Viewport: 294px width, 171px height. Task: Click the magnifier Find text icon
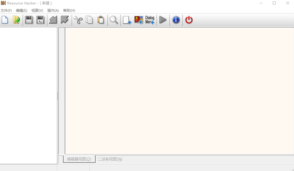pos(114,20)
